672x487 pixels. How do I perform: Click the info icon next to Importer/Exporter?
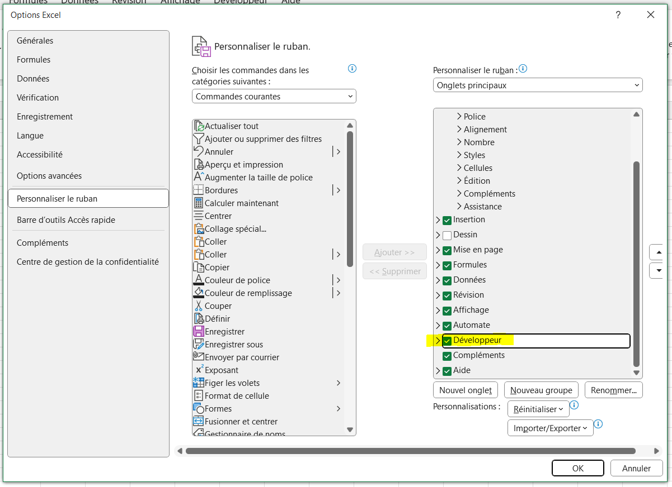(x=598, y=424)
